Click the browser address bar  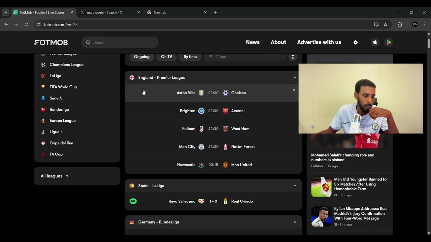[202, 25]
